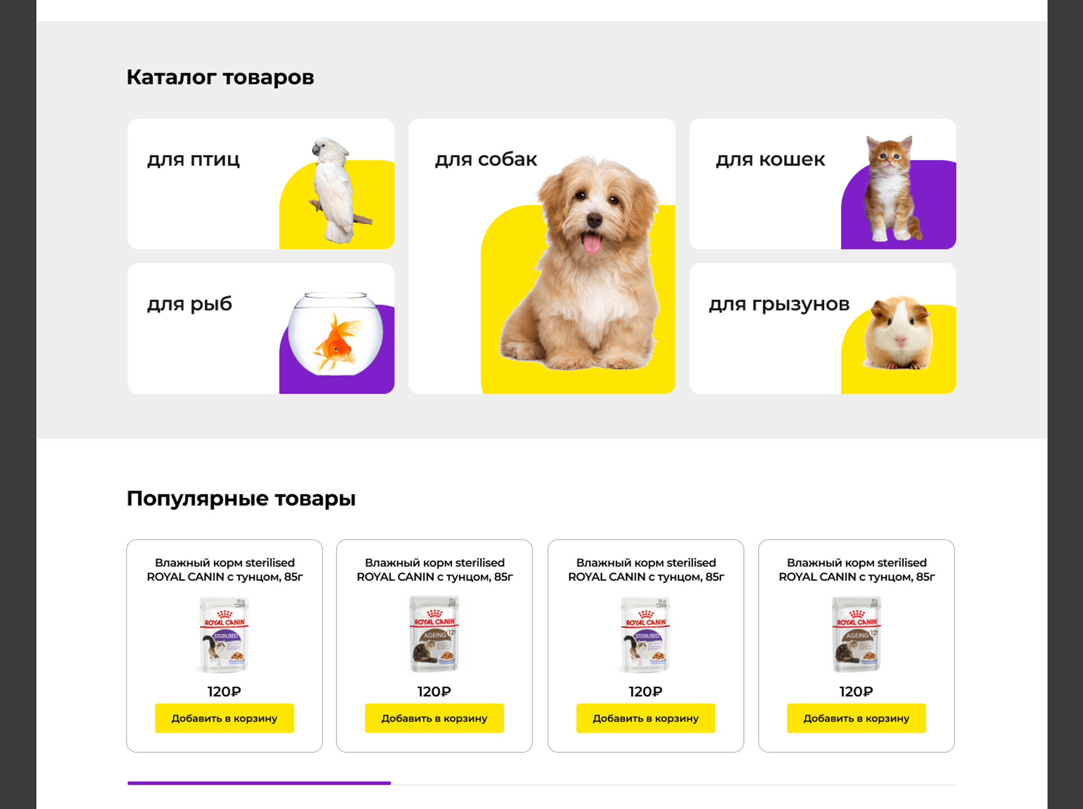The image size is (1083, 809).
Task: Add the second product to the cart
Action: tap(434, 718)
